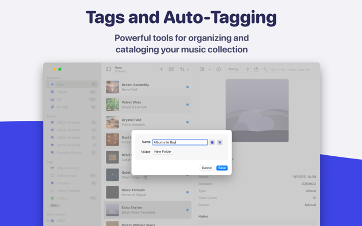The width and height of the screenshot is (362, 226).
Task: Select the Echo Shelter album row
Action: (148, 210)
